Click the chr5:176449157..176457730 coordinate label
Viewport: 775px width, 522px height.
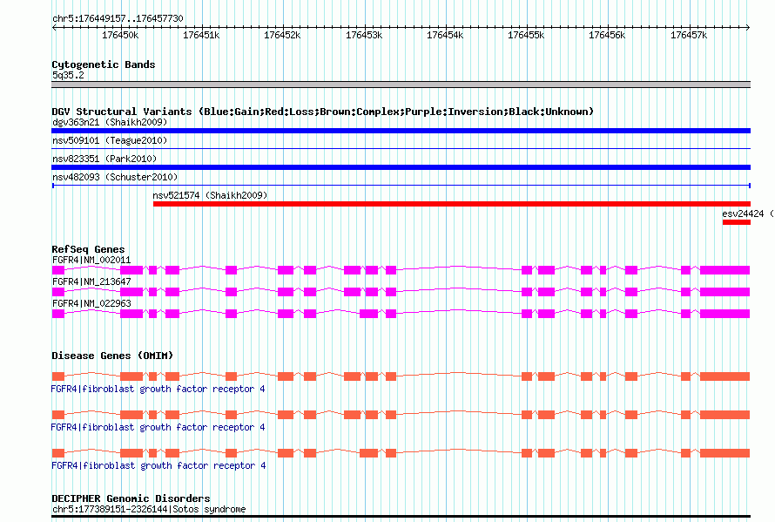click(x=118, y=18)
